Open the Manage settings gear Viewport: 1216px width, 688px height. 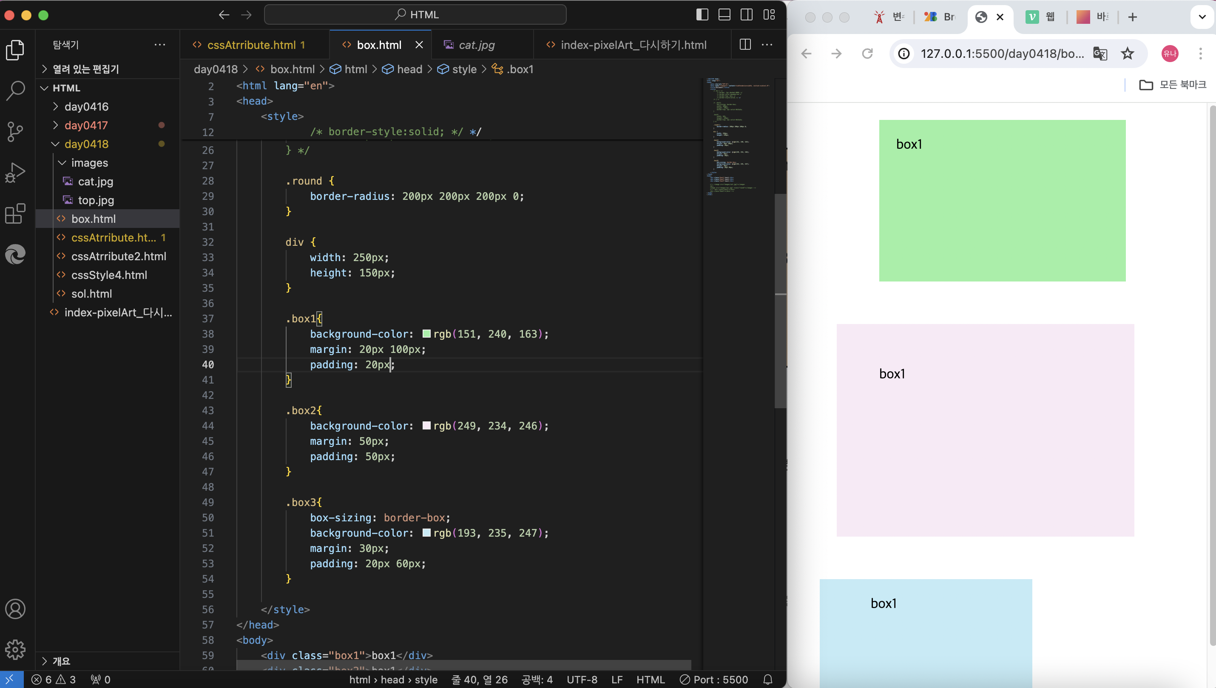pos(15,650)
